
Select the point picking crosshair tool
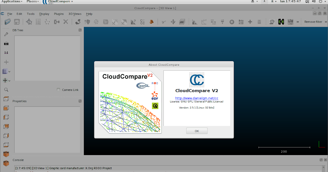coord(29,22)
